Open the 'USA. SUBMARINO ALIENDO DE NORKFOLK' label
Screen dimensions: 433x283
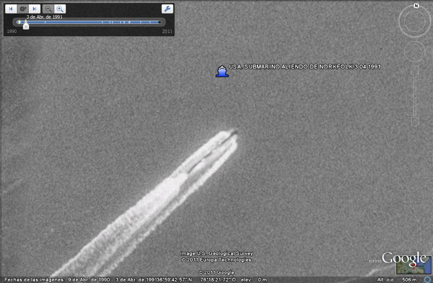(x=304, y=67)
